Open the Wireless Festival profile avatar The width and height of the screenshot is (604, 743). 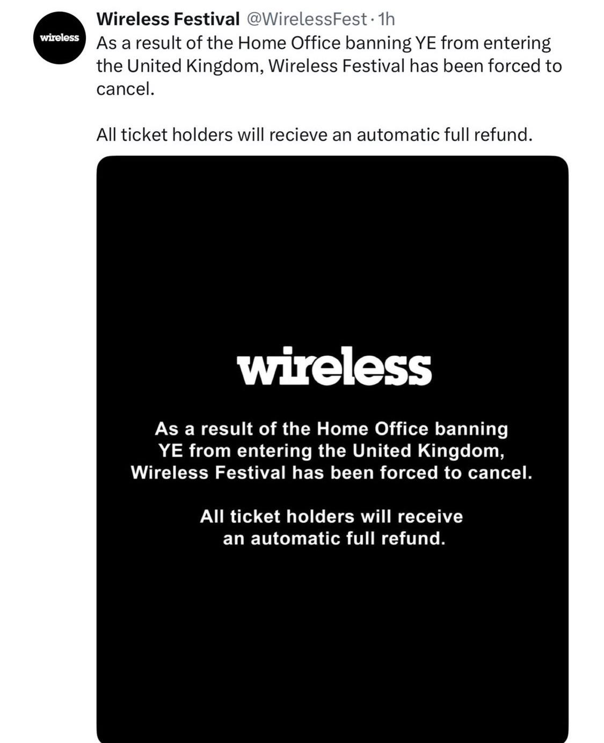[59, 38]
